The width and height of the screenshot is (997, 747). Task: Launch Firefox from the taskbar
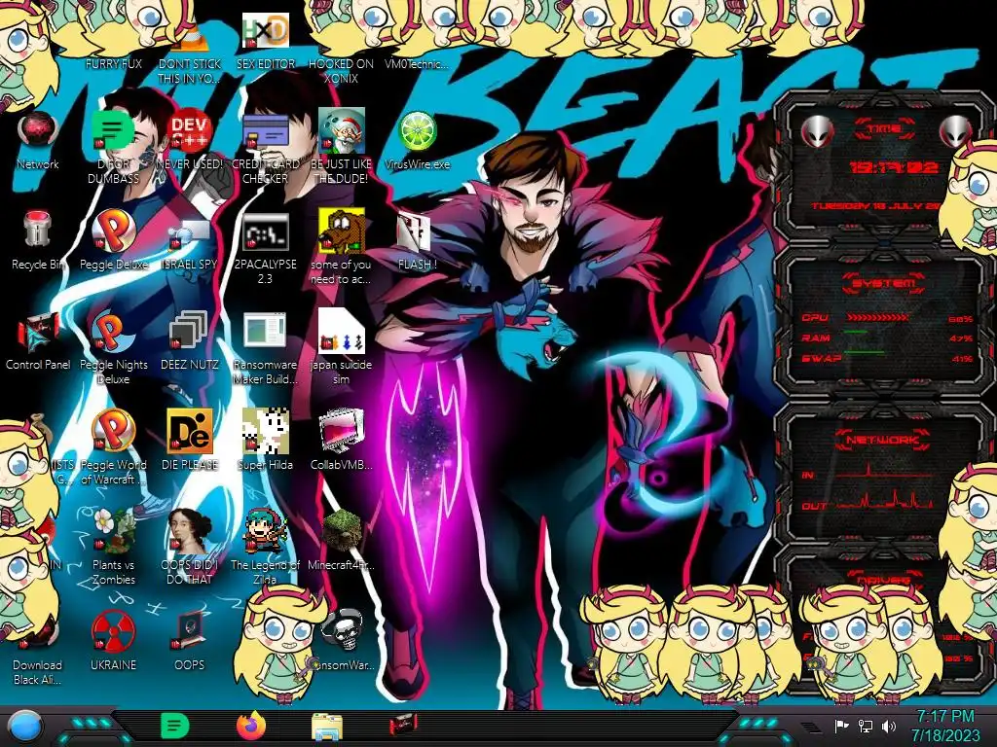point(250,726)
